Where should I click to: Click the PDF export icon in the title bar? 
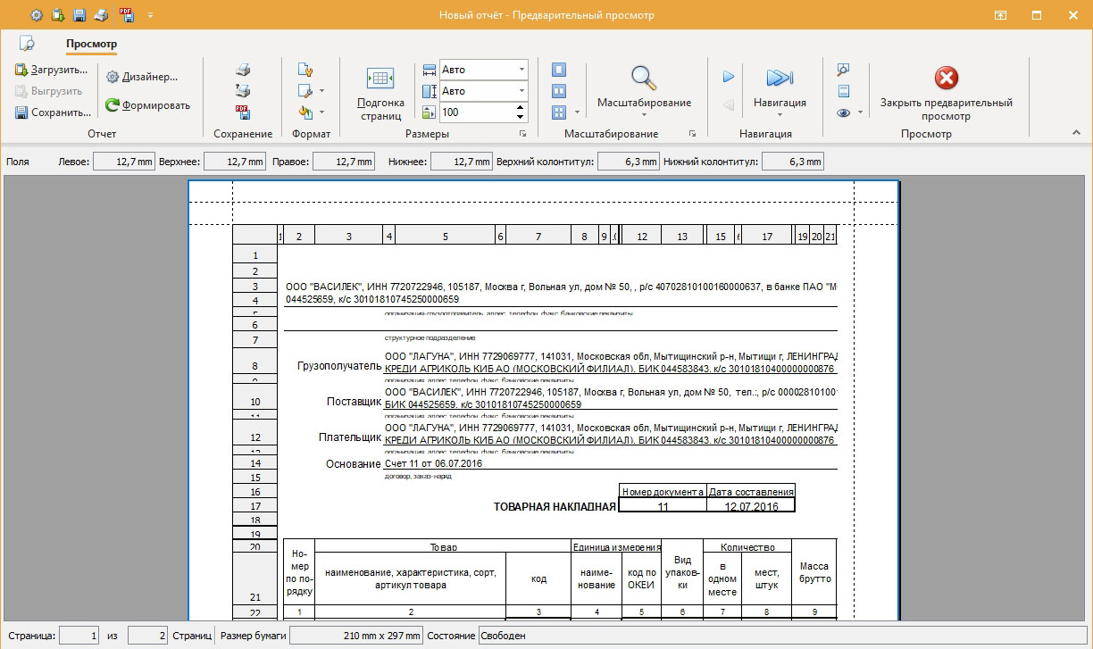126,15
